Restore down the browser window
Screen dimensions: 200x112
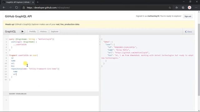click(x=190, y=2)
